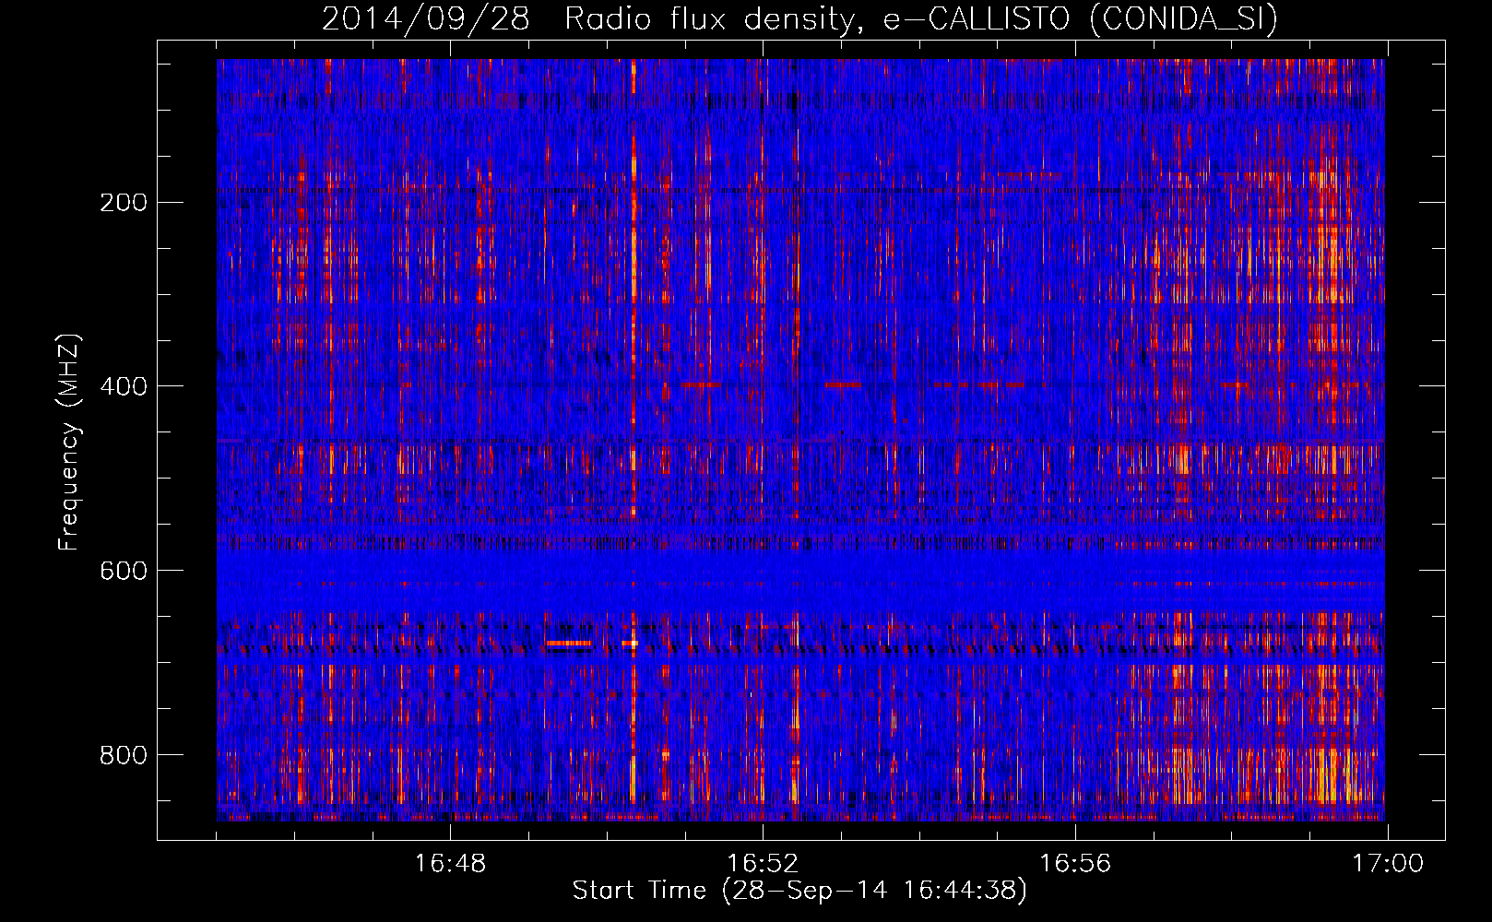
Task: Click the 800 frequency tick label
Action: 124,755
